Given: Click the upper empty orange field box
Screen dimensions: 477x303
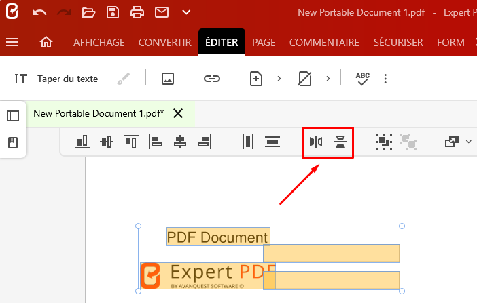Looking at the screenshot, I should coord(332,254).
